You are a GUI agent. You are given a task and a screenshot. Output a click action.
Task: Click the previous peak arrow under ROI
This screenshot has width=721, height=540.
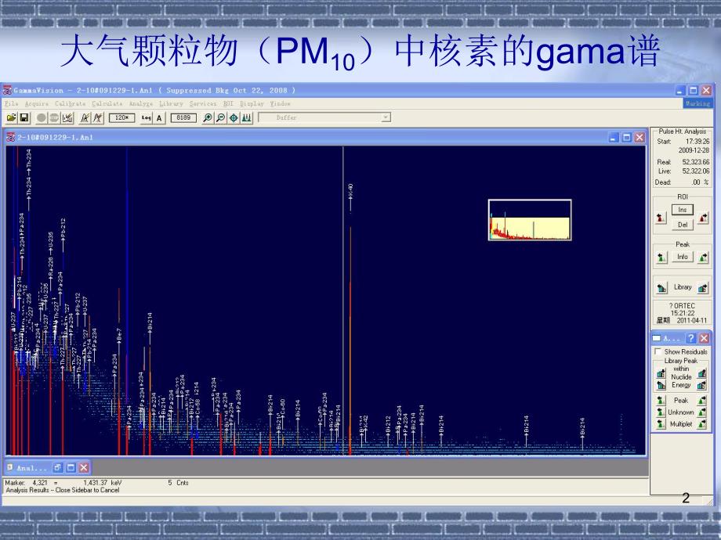tap(660, 218)
